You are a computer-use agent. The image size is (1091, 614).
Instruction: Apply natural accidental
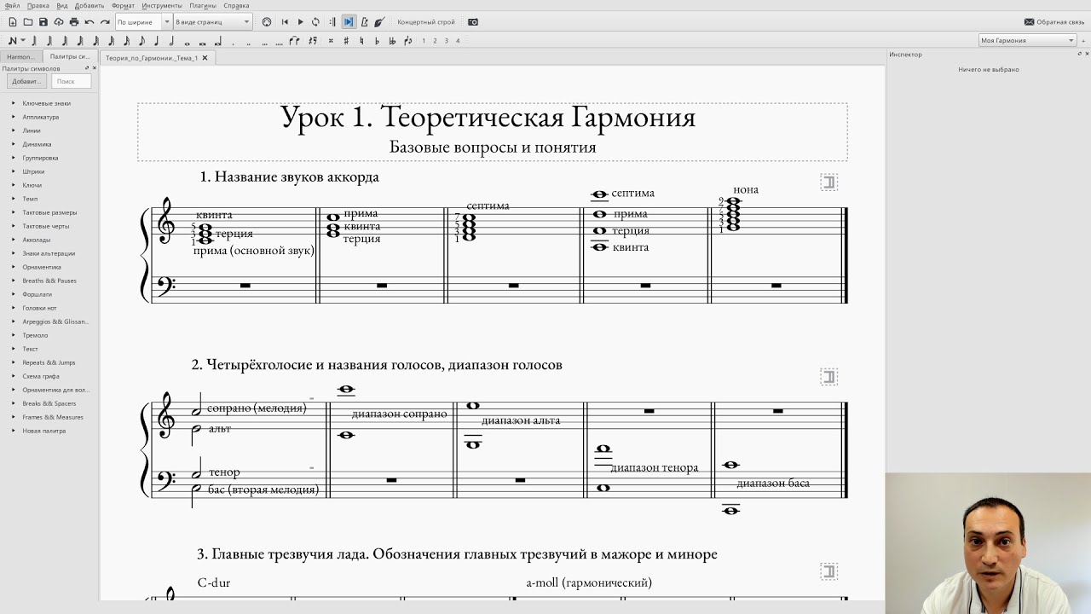click(x=361, y=40)
